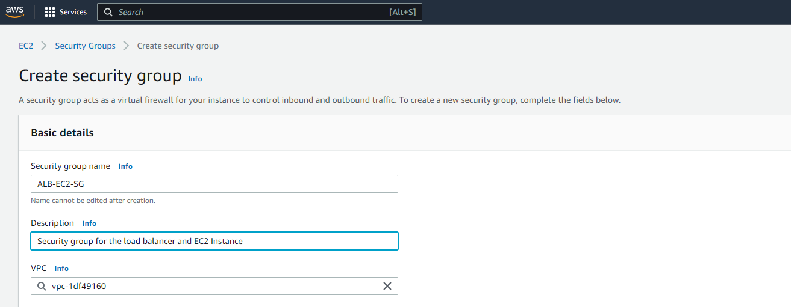
Task: Click the AWS logo home icon
Action: pos(14,12)
